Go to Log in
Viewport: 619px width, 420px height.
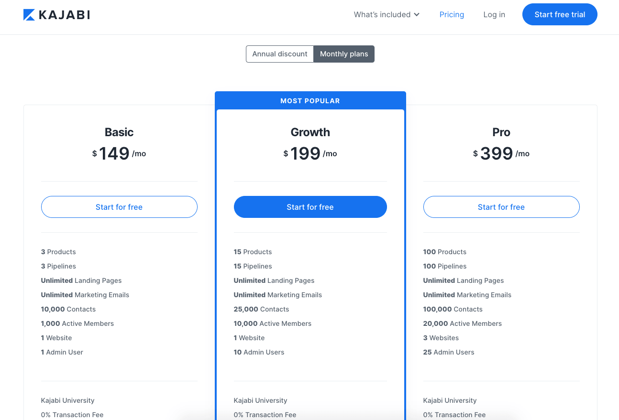click(494, 15)
